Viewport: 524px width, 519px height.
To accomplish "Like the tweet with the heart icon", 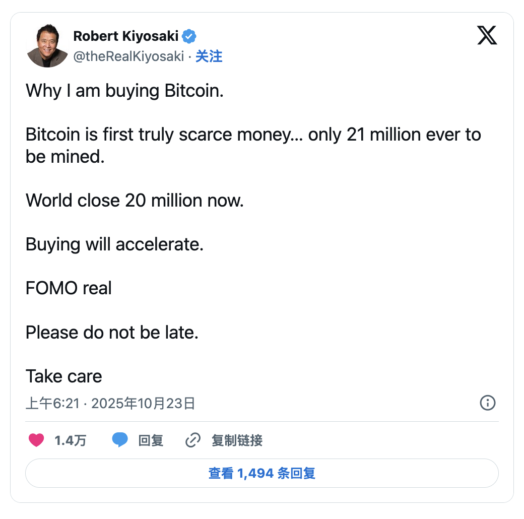I will 36,440.
